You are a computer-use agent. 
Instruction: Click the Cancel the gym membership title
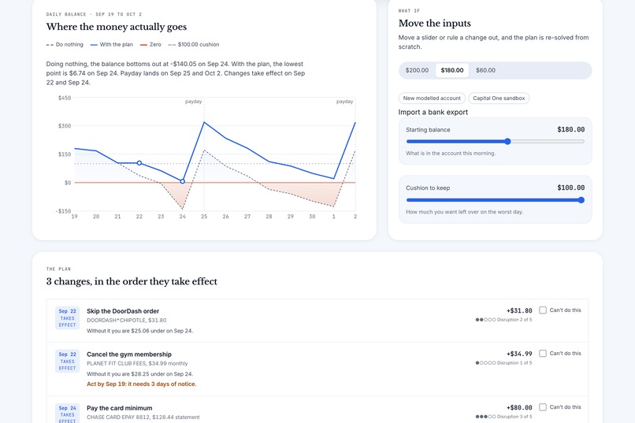(129, 354)
